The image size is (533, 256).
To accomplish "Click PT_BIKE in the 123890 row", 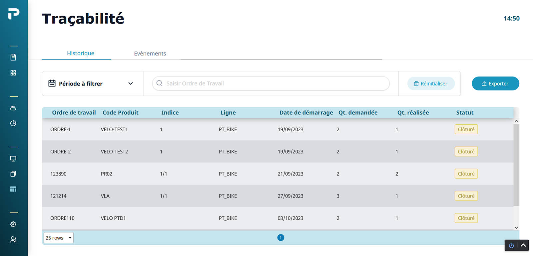I will 228,174.
